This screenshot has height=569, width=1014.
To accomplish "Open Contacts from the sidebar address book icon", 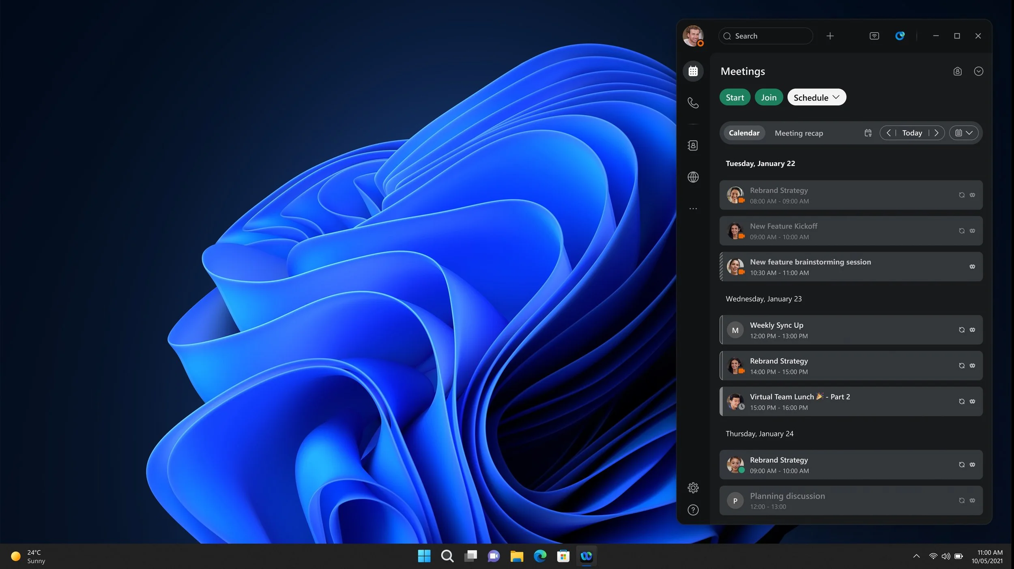I will pyautogui.click(x=693, y=145).
